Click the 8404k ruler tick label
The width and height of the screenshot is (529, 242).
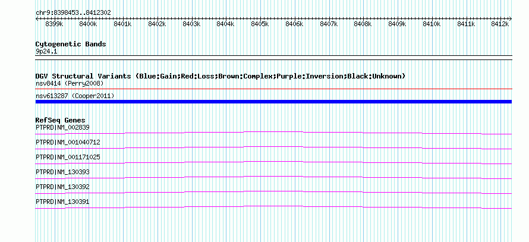tap(225, 24)
